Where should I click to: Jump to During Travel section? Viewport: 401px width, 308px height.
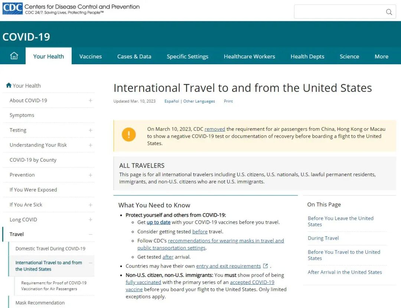(323, 238)
